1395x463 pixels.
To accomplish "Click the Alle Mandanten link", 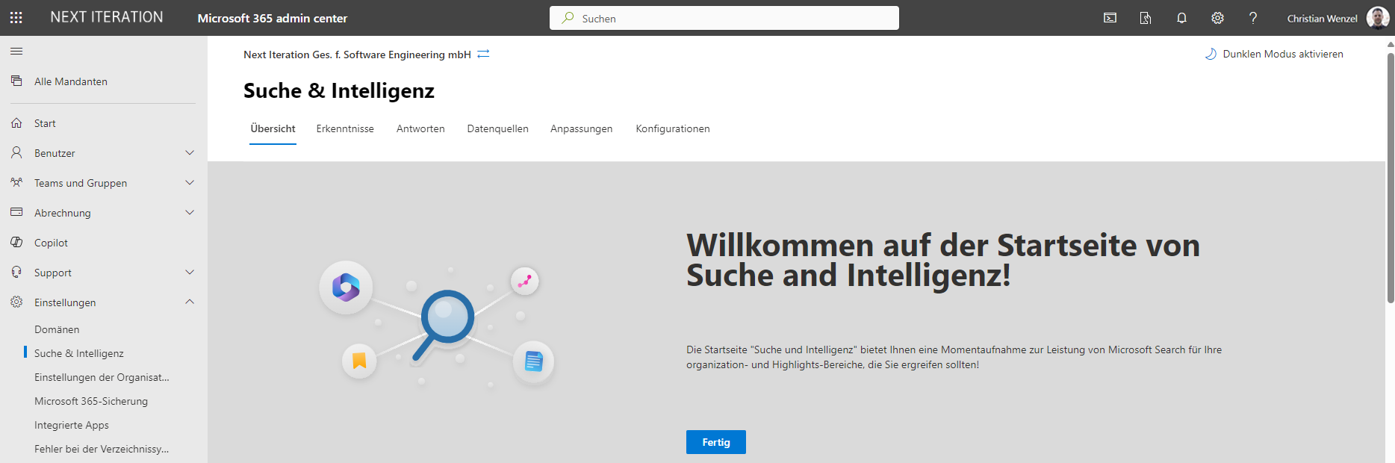I will [71, 81].
